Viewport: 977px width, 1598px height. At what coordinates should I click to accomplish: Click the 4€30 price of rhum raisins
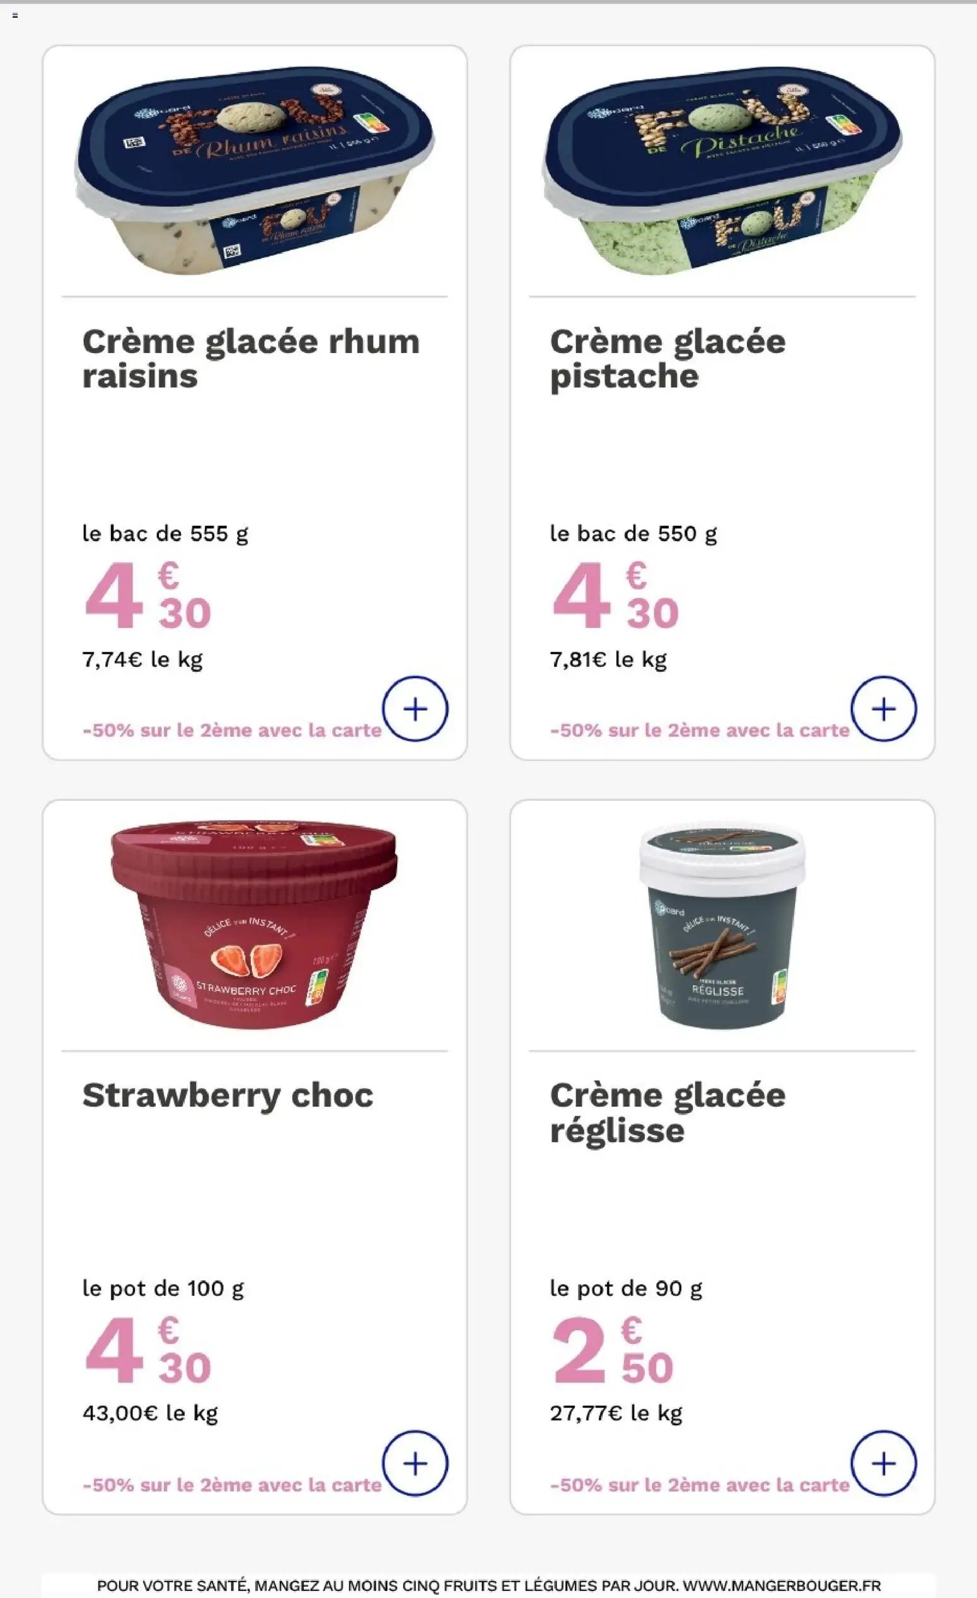tap(148, 595)
